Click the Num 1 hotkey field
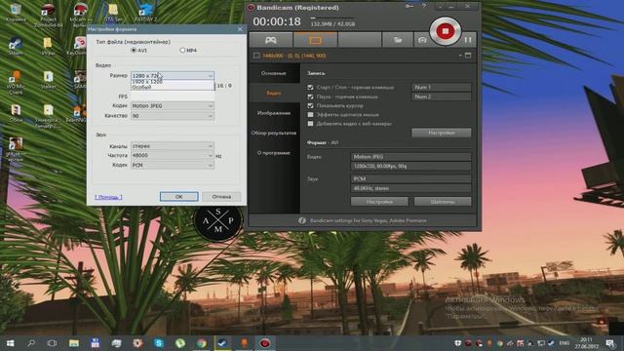 tap(442, 87)
